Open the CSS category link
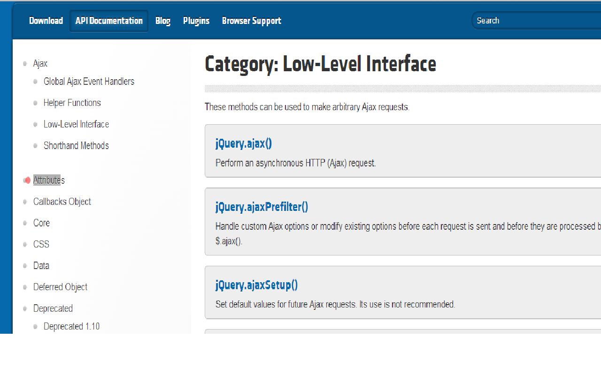Viewport: 601px width, 375px height. (x=41, y=244)
